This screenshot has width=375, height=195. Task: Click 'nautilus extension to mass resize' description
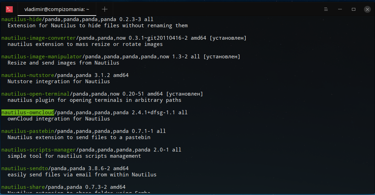coord(85,44)
